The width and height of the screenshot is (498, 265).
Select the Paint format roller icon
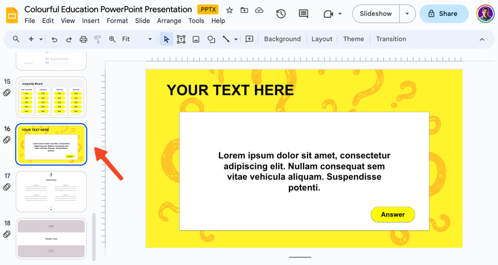pyautogui.click(x=97, y=39)
